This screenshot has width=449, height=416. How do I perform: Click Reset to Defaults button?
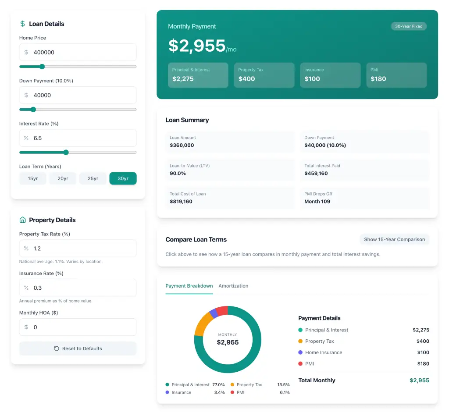[x=78, y=348]
